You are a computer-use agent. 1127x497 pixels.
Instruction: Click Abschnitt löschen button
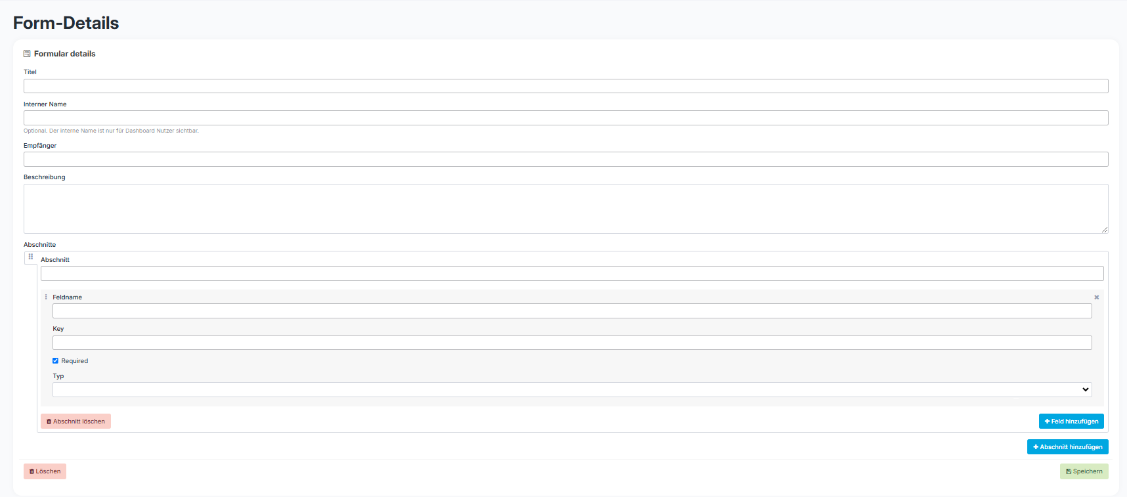coord(75,421)
